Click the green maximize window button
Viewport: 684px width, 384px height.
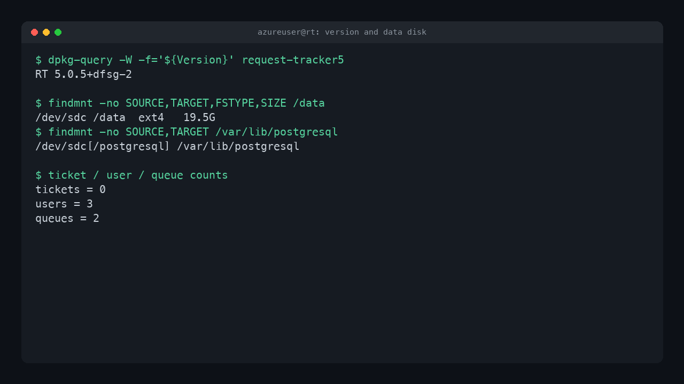click(x=58, y=33)
